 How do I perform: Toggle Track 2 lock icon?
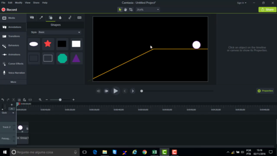[14, 129]
